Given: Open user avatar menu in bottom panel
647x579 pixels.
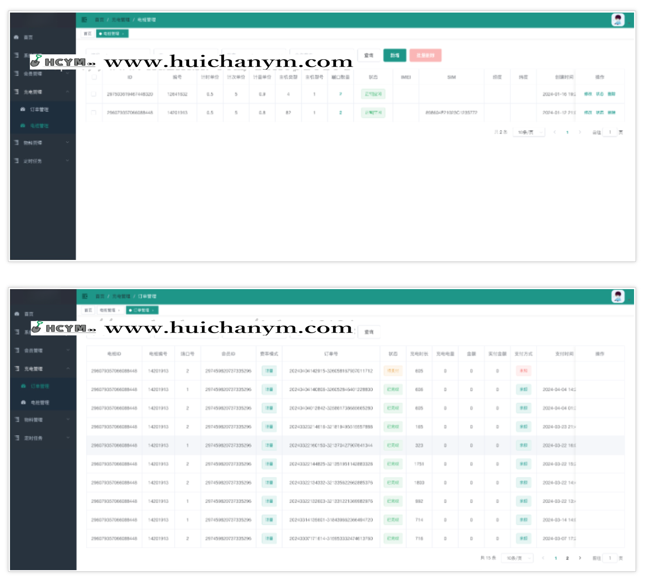Looking at the screenshot, I should click(x=618, y=296).
